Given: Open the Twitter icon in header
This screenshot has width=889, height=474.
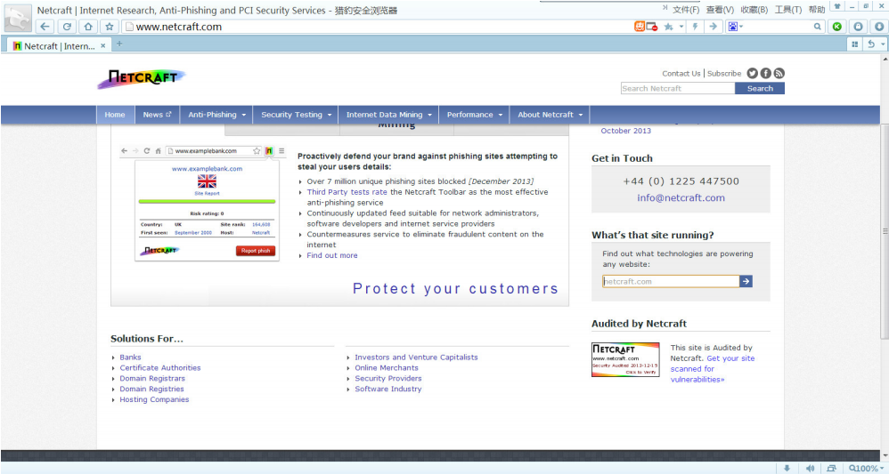Looking at the screenshot, I should point(753,73).
